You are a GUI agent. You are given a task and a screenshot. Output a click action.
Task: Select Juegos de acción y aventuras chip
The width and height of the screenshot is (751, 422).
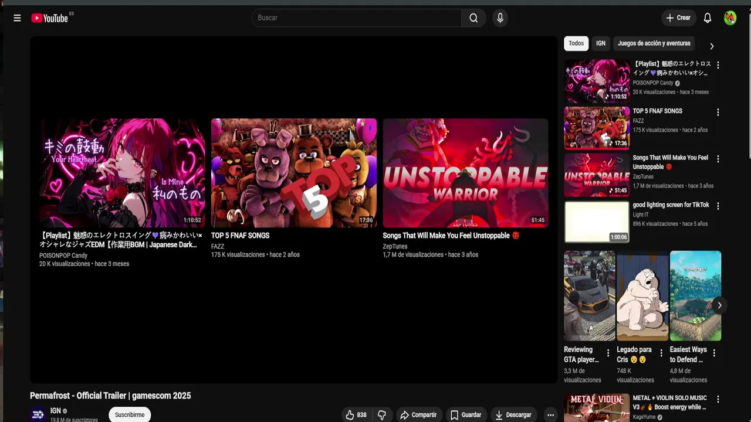[x=654, y=43]
